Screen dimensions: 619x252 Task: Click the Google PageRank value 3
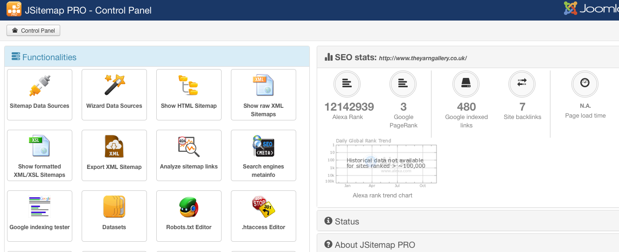403,107
